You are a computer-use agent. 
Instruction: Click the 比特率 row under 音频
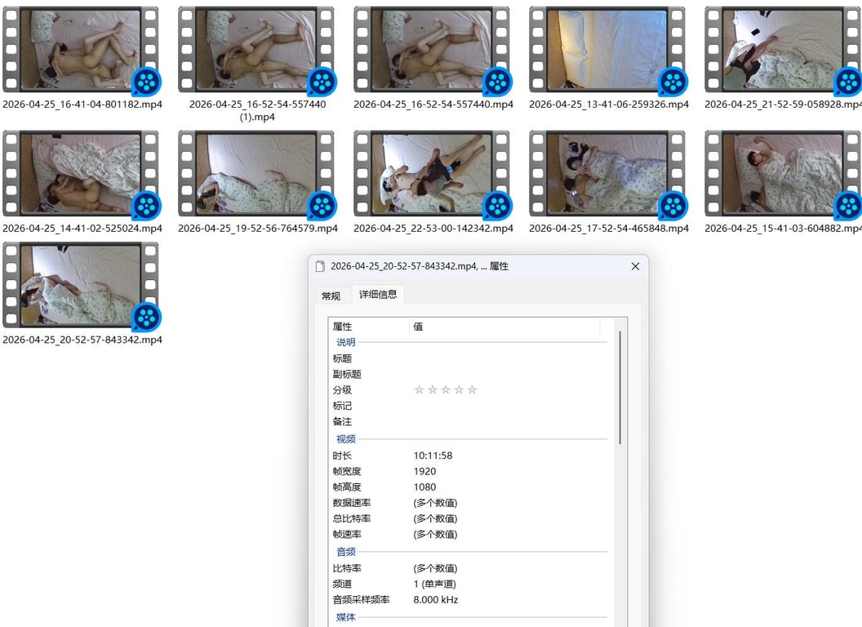(470, 569)
